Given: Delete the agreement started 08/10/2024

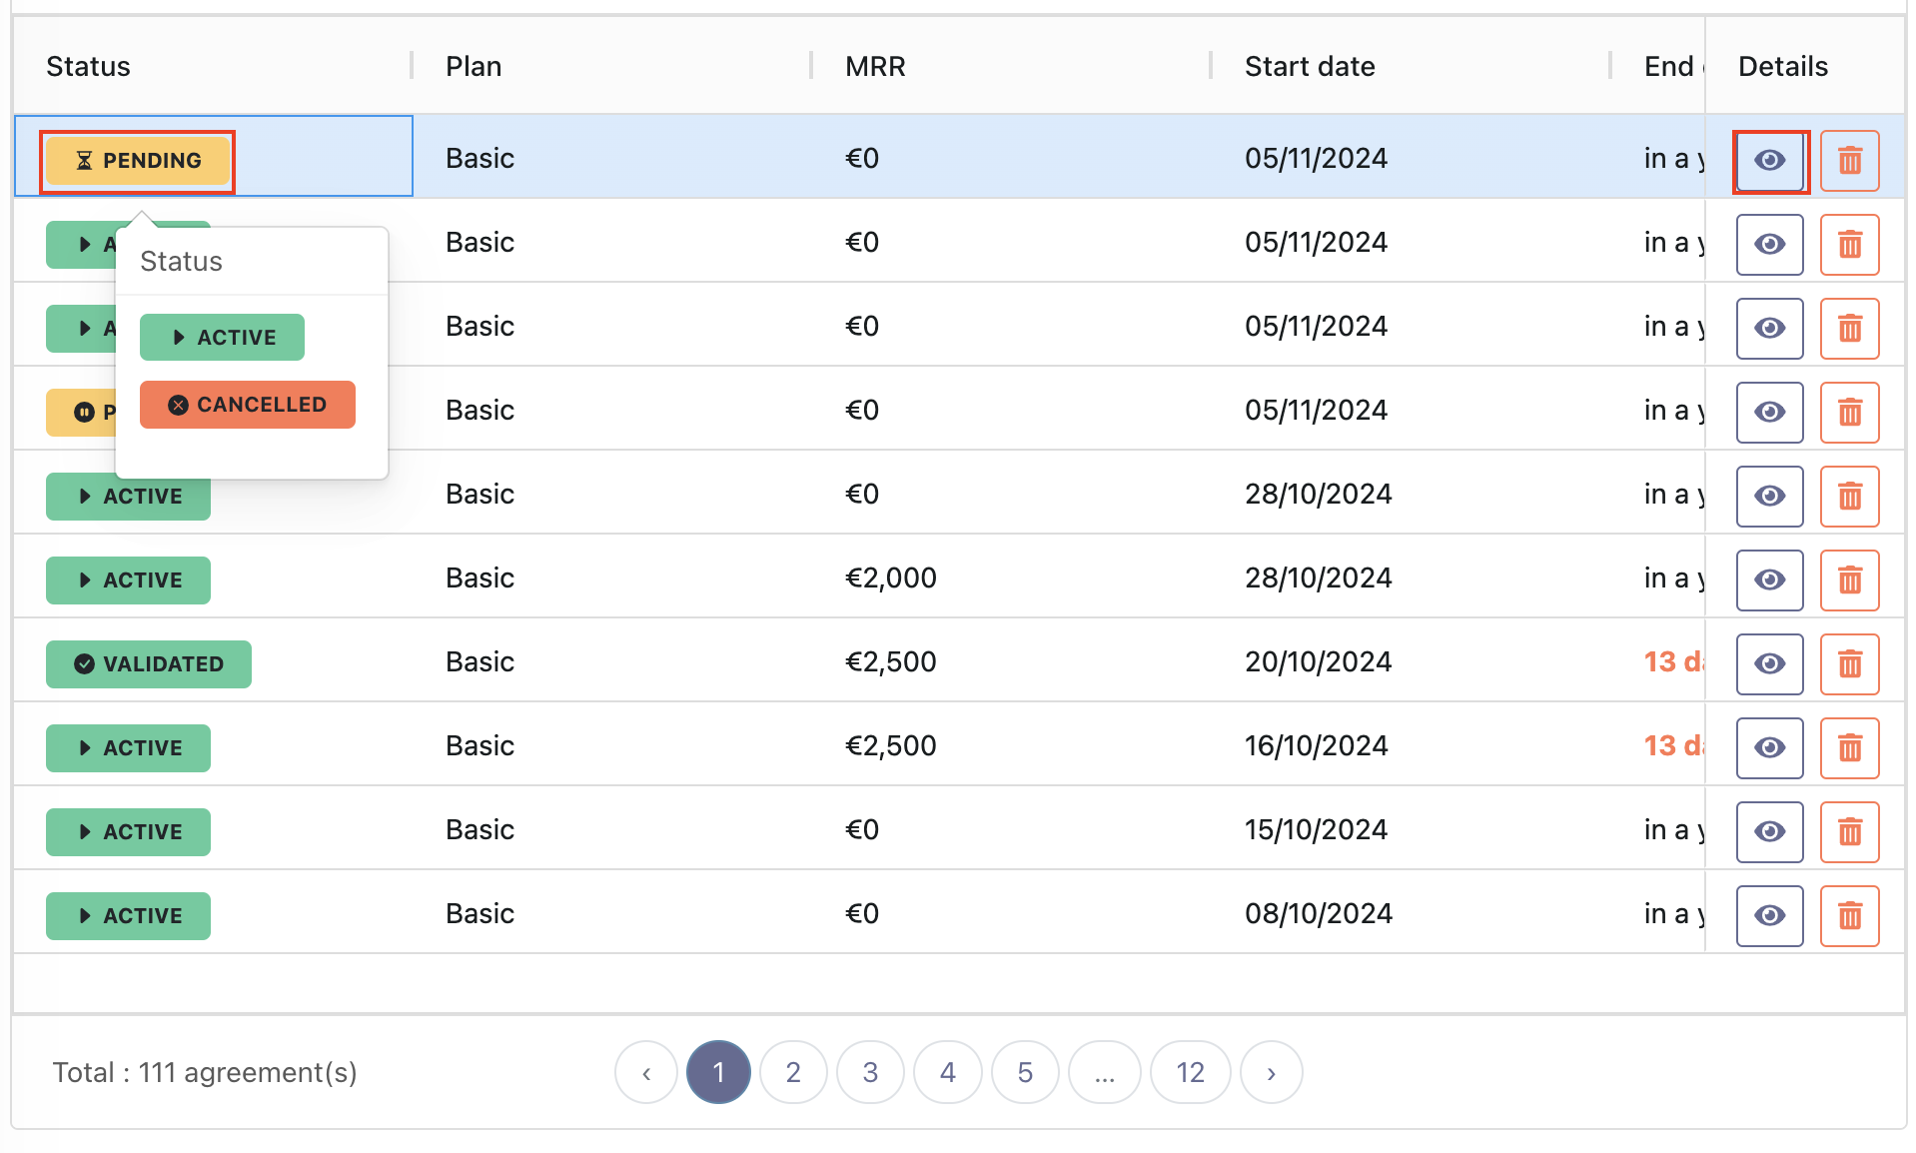Looking at the screenshot, I should 1849,916.
